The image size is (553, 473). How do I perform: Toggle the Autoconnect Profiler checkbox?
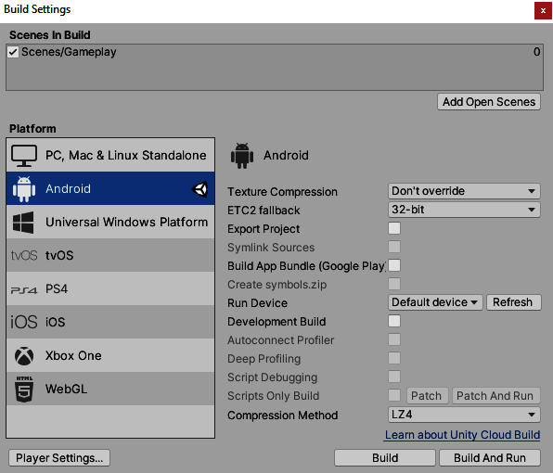point(394,339)
